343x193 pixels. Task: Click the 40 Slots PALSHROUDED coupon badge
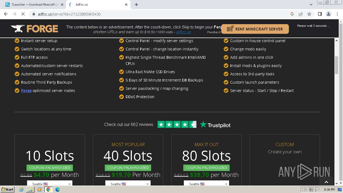click(128, 168)
